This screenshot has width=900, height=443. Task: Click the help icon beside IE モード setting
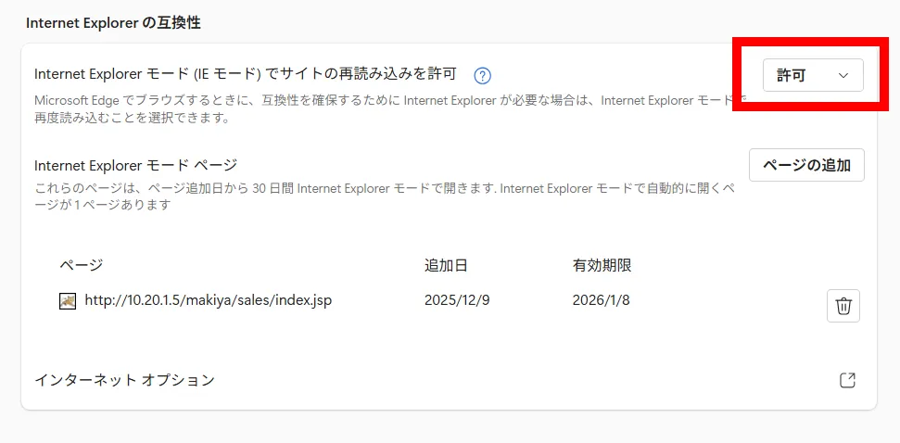point(482,76)
